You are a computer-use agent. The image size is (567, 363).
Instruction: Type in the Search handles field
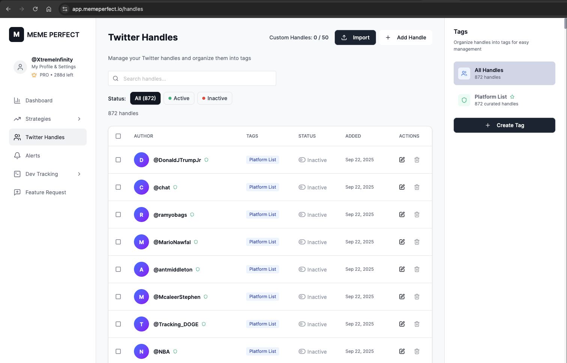pyautogui.click(x=192, y=78)
